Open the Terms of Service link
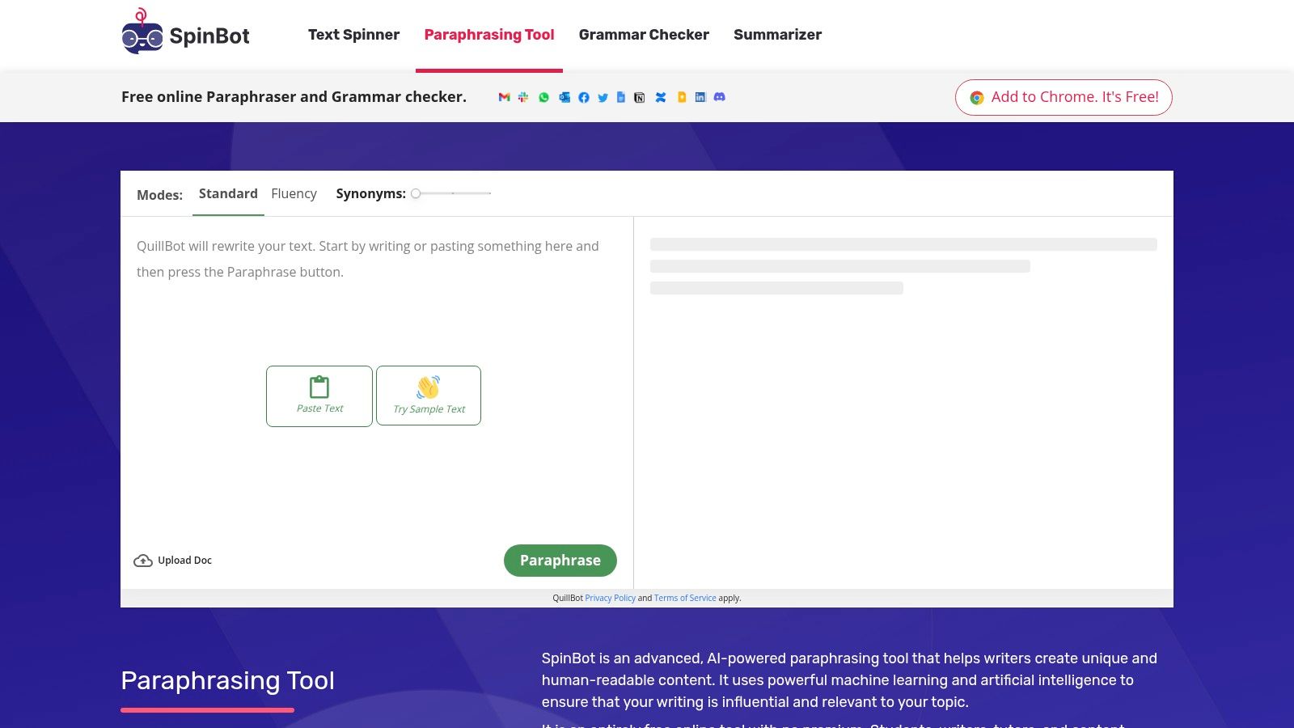The image size is (1294, 728). point(685,599)
